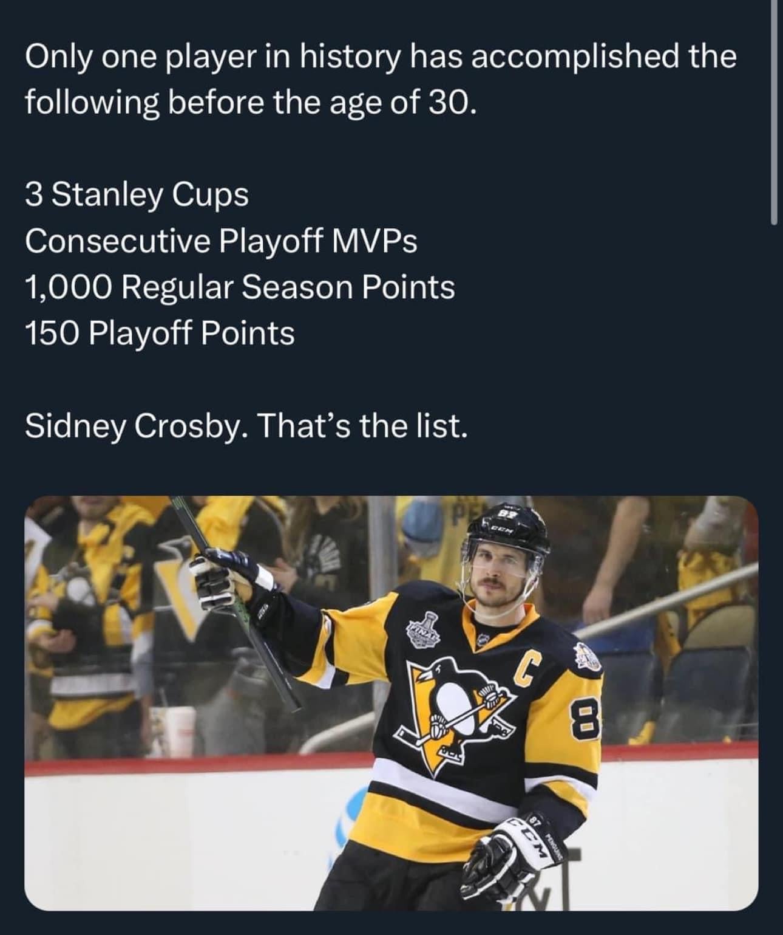Select the "Consecutive Playoff MVPs" line

221,241
